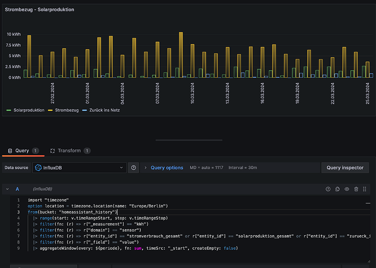This screenshot has width=376, height=268.
Task: Click the Query tab database icon
Action: [x=10, y=151]
